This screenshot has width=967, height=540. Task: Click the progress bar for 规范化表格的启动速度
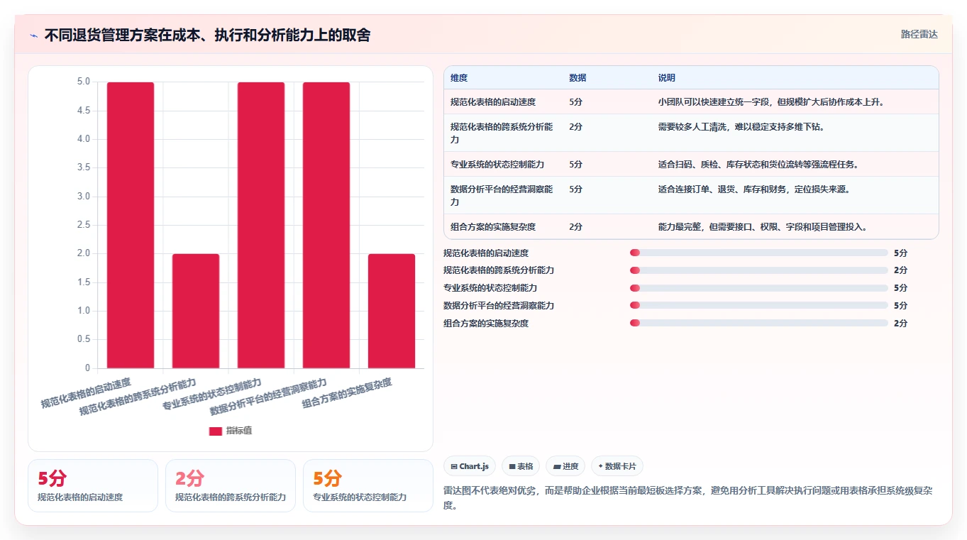pyautogui.click(x=758, y=253)
